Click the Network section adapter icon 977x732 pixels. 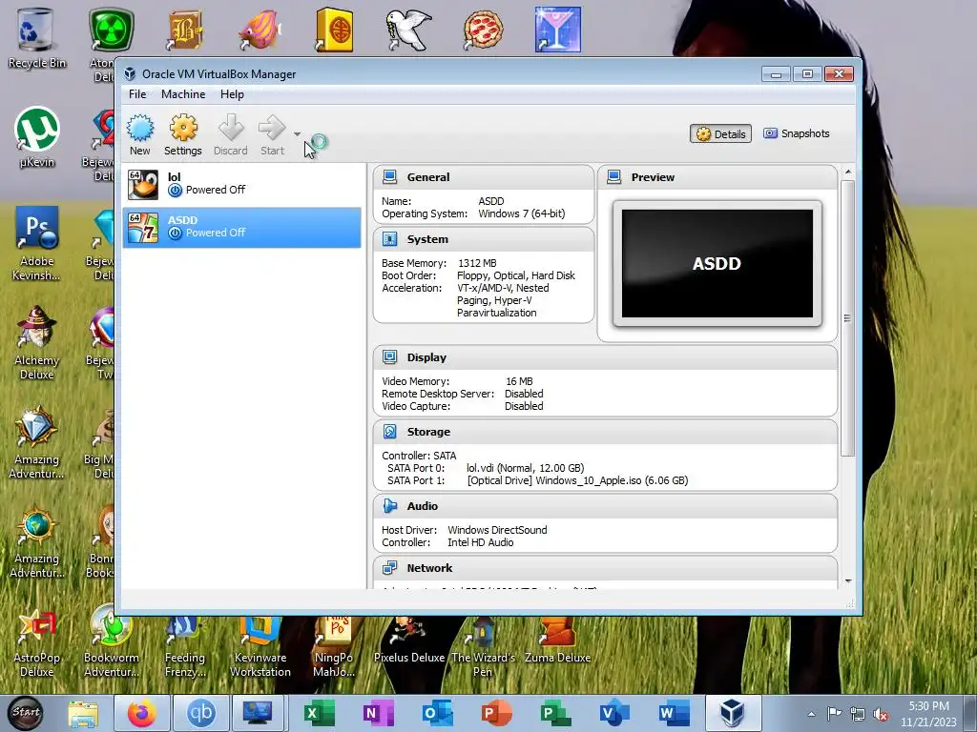[x=390, y=568]
